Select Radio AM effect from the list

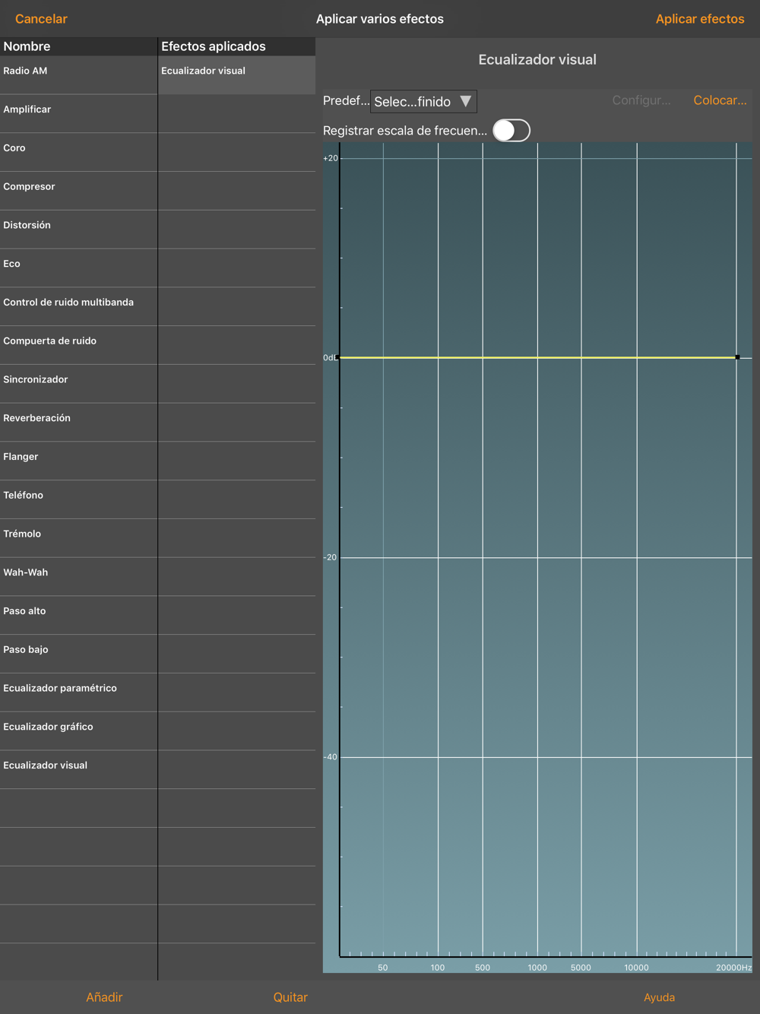[x=78, y=74]
